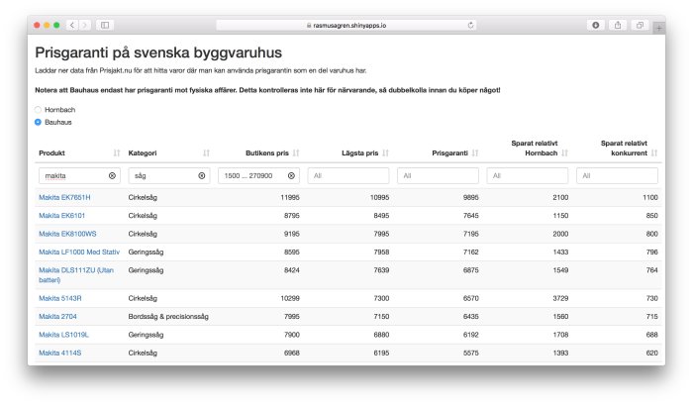Click the Kategori column header text
Screen dimensions: 693x405
pyautogui.click(x=143, y=152)
